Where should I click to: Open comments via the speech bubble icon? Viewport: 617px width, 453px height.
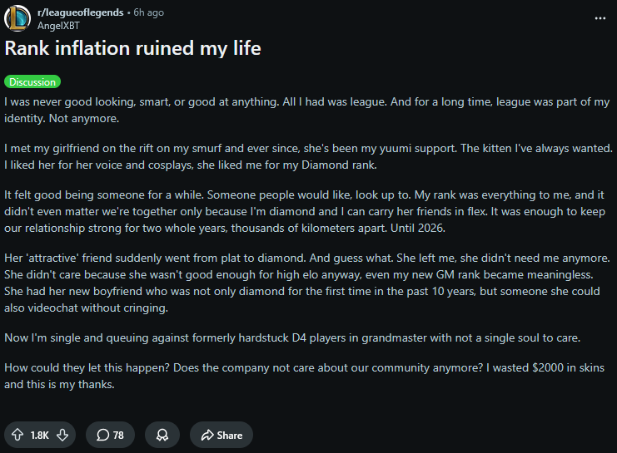[x=102, y=435]
